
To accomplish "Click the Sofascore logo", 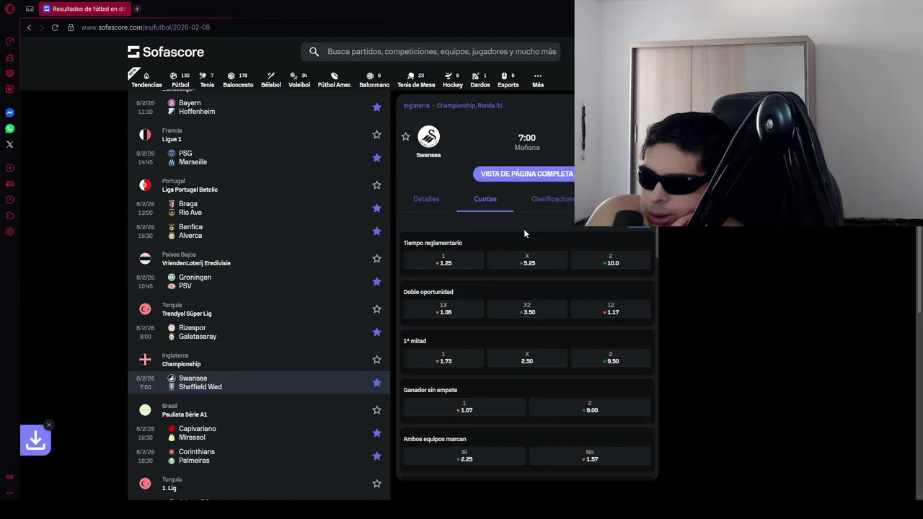I will point(166,52).
